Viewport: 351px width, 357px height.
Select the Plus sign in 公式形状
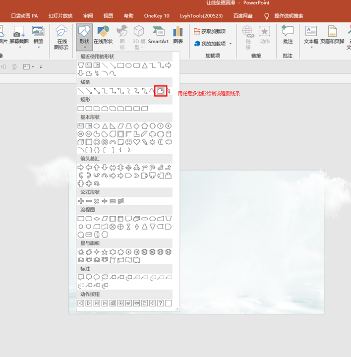click(x=81, y=201)
